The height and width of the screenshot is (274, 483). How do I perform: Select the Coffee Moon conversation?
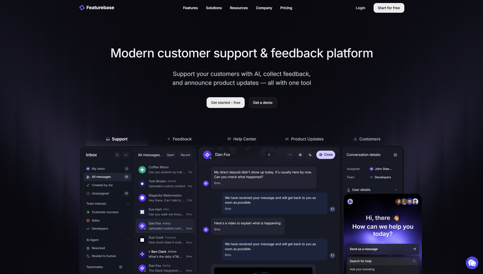point(165,170)
